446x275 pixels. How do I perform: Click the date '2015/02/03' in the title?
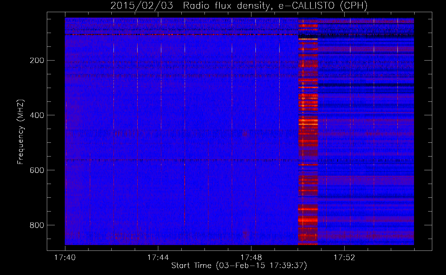pos(142,5)
